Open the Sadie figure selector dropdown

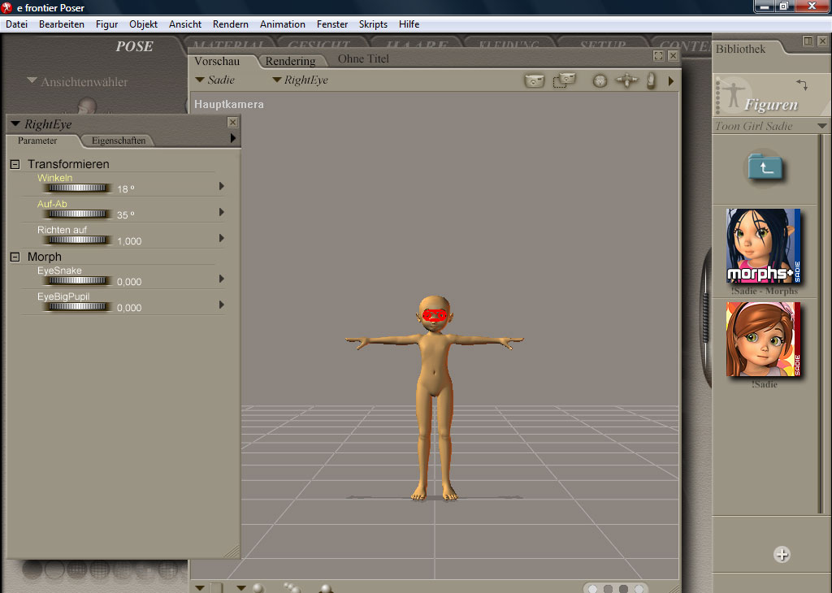click(215, 80)
